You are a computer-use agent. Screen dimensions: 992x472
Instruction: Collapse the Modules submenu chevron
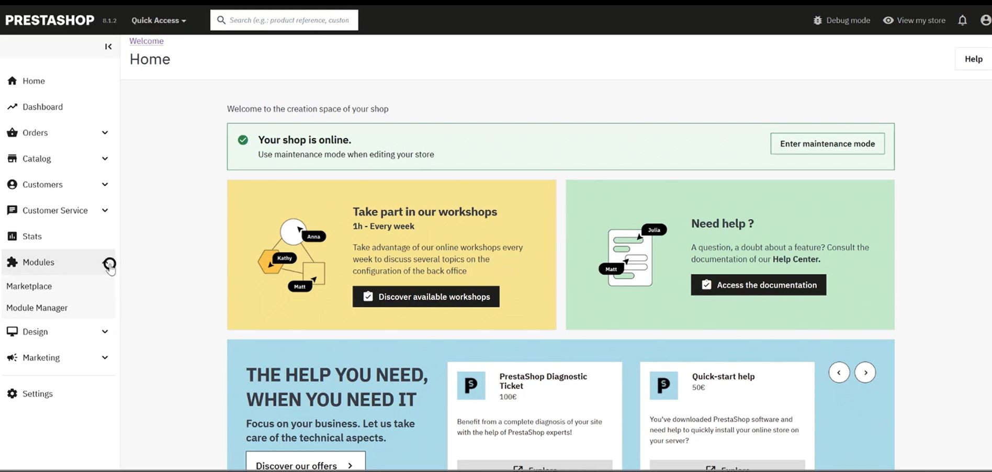[106, 263]
